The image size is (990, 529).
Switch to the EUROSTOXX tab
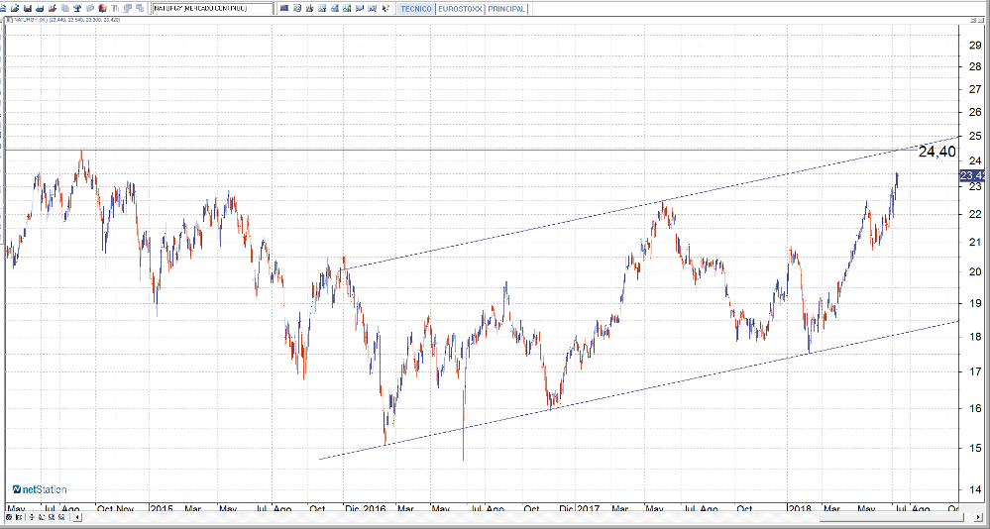[460, 9]
